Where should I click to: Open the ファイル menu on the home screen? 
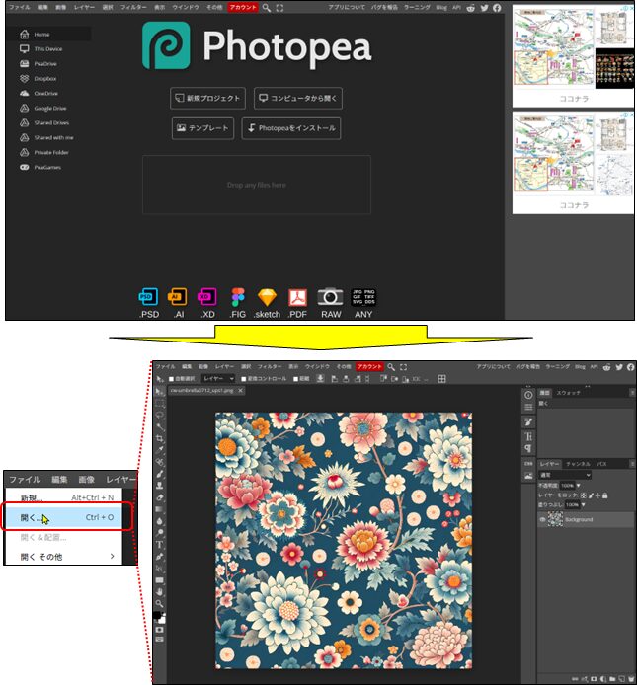pyautogui.click(x=19, y=8)
